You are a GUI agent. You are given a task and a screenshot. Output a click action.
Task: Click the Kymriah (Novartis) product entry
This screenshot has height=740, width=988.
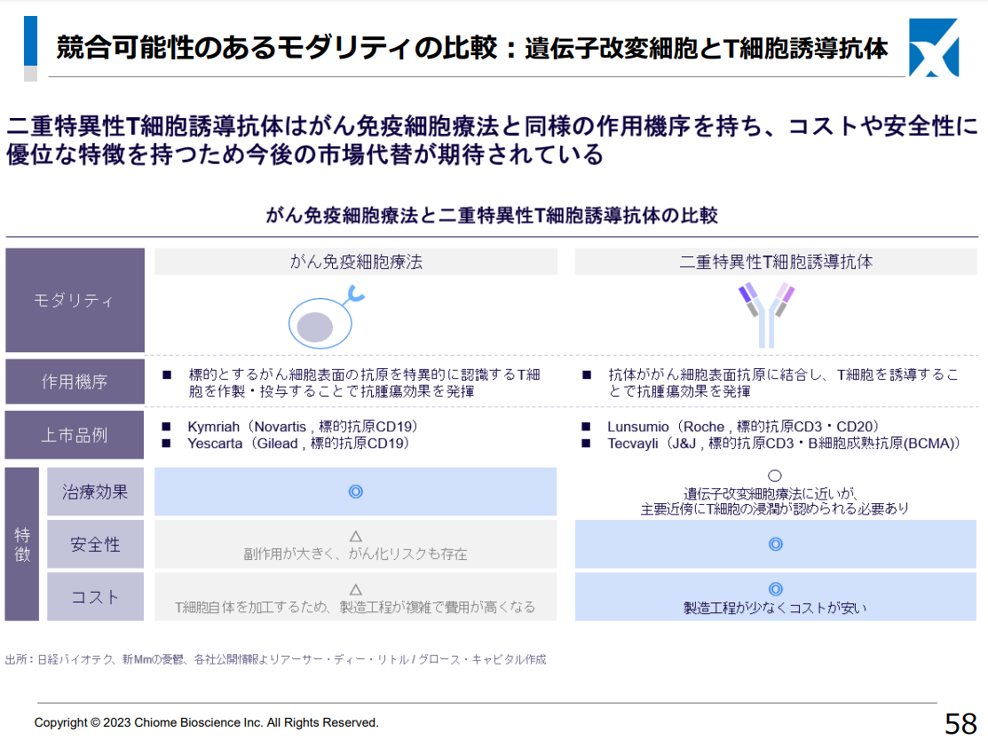[303, 427]
